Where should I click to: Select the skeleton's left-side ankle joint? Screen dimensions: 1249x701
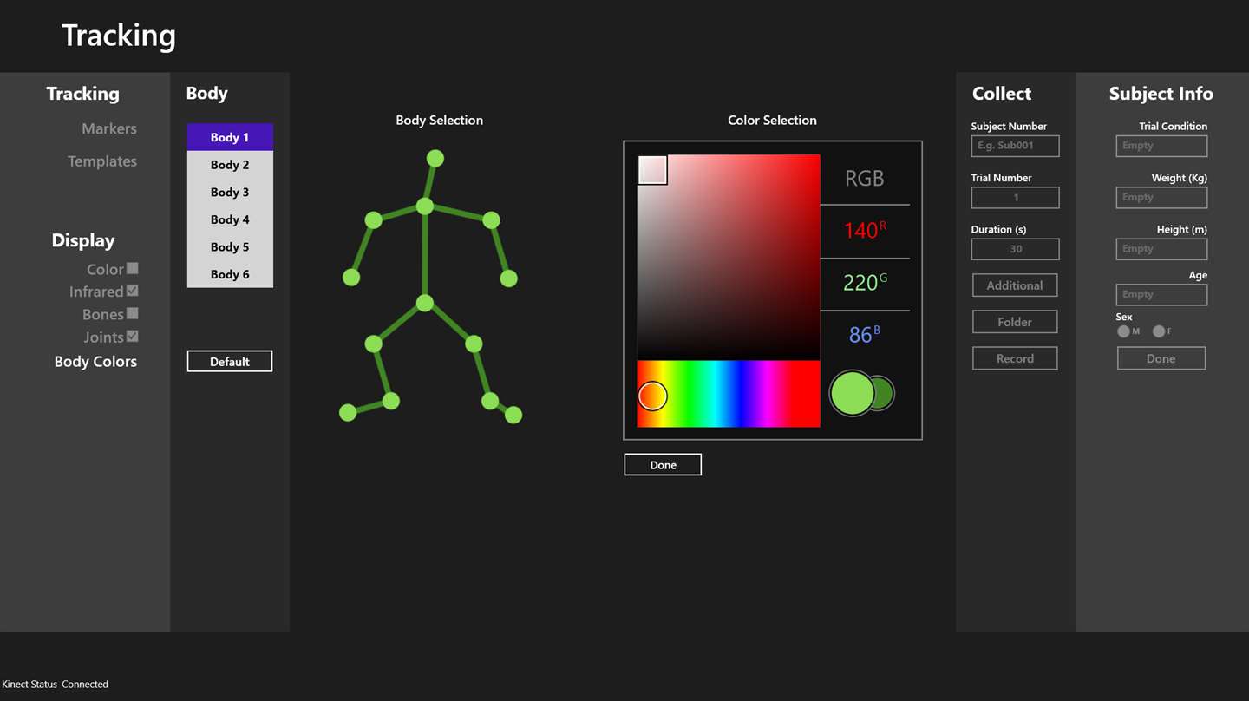[391, 401]
